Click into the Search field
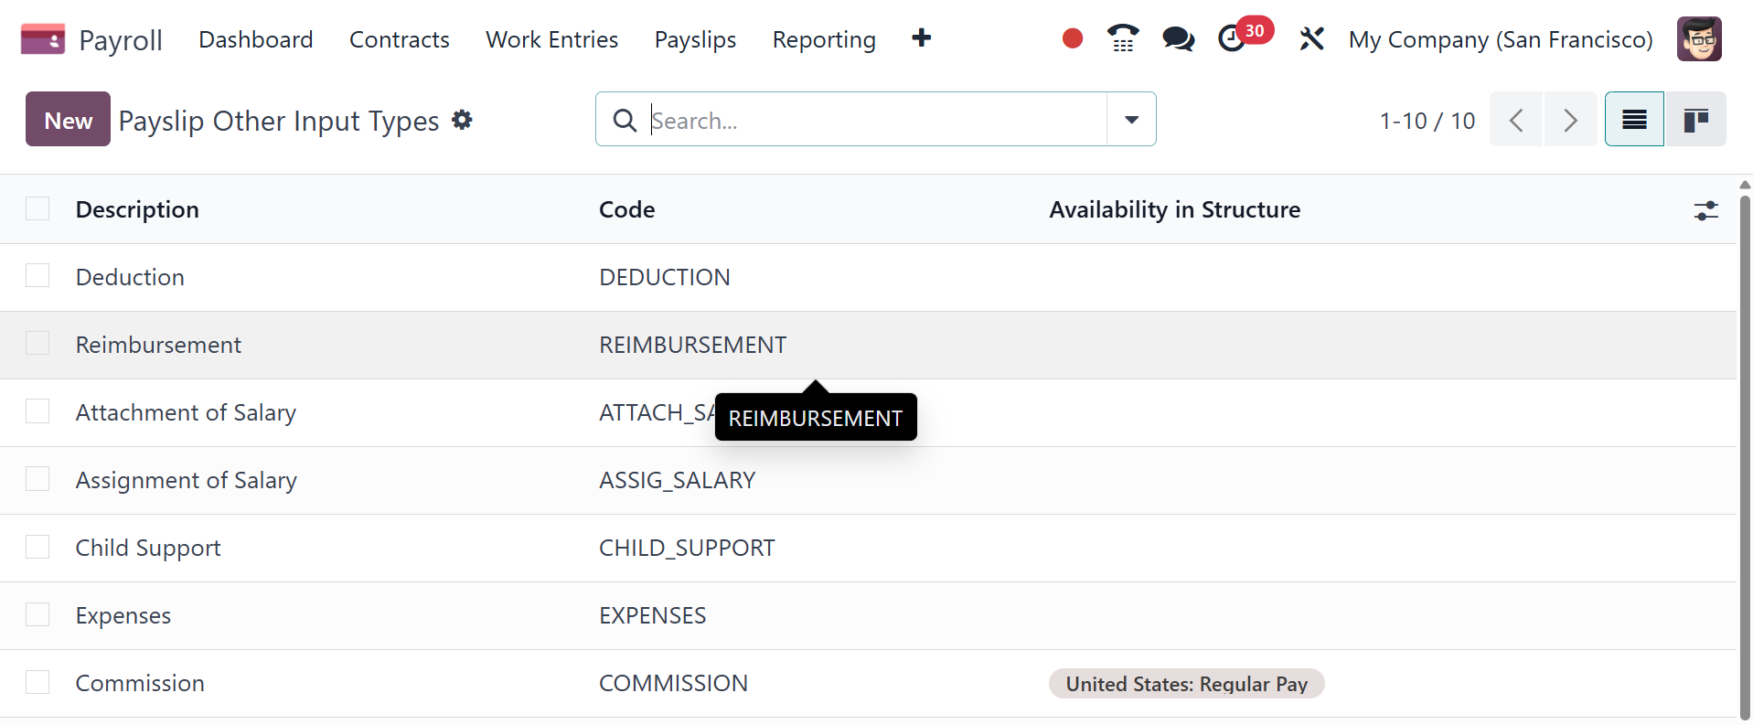Viewport: 1753px width, 725px height. [869, 120]
